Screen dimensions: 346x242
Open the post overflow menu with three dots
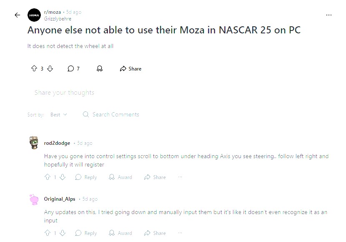[x=329, y=15]
